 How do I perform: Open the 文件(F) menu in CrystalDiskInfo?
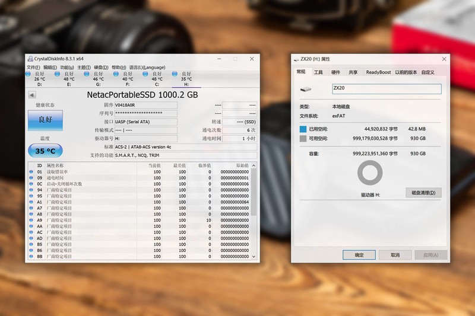pyautogui.click(x=33, y=67)
